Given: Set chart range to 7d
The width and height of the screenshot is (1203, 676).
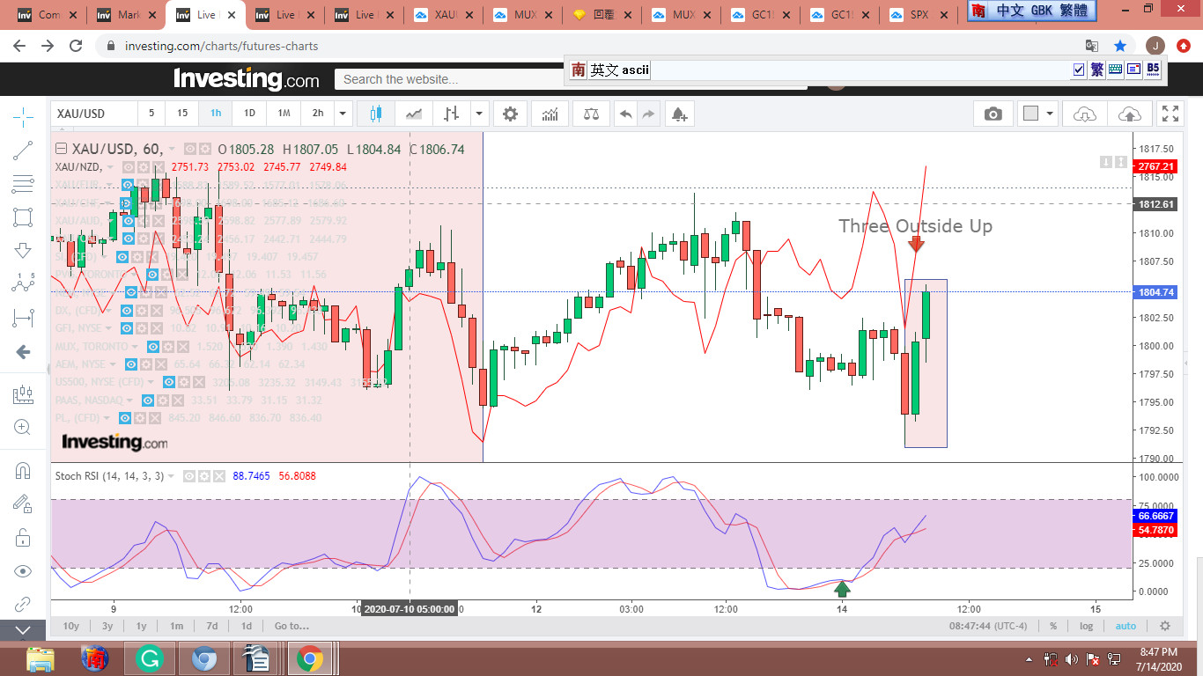Looking at the screenshot, I should (211, 626).
